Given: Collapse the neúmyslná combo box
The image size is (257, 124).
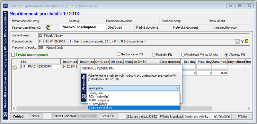Looking at the screenshot, I should (x=177, y=88).
